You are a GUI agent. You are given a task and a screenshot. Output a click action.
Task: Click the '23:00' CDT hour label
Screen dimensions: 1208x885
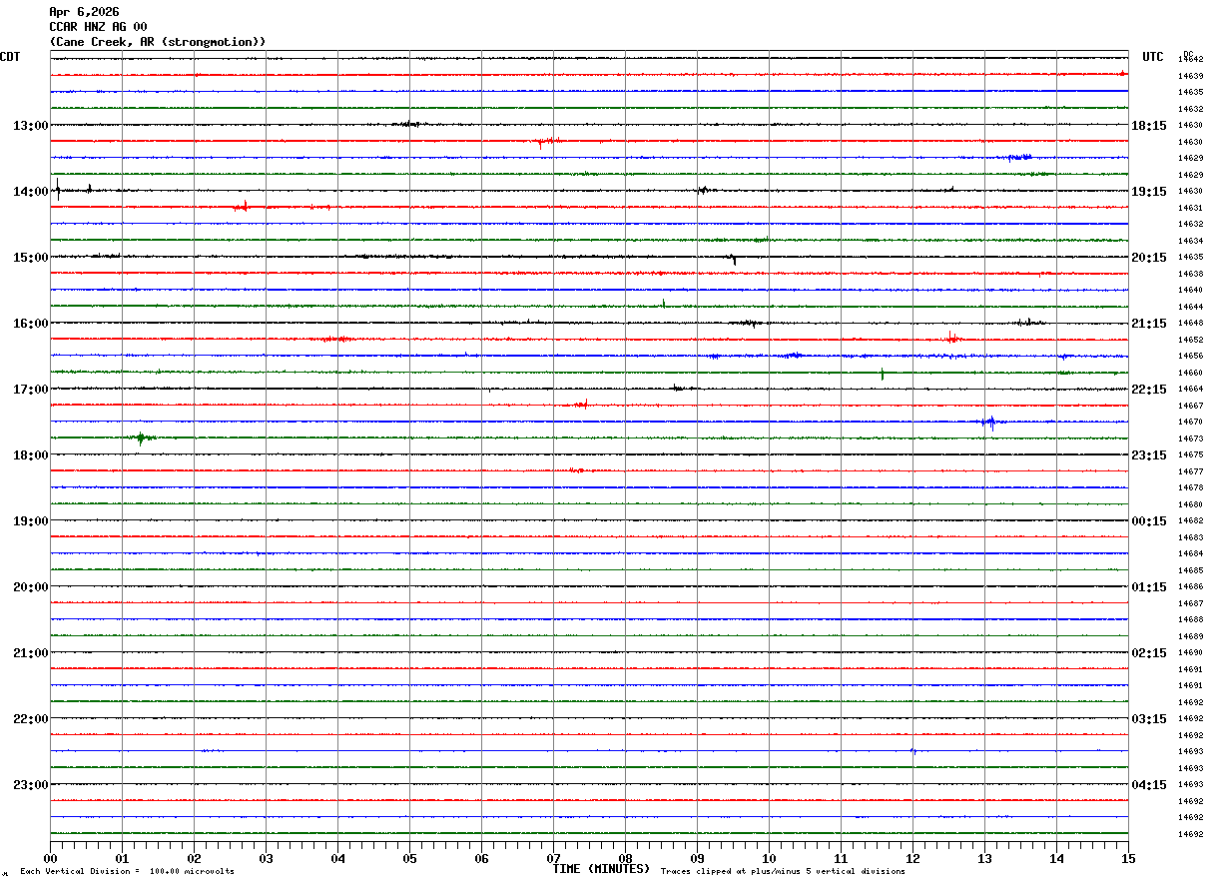tap(30, 784)
